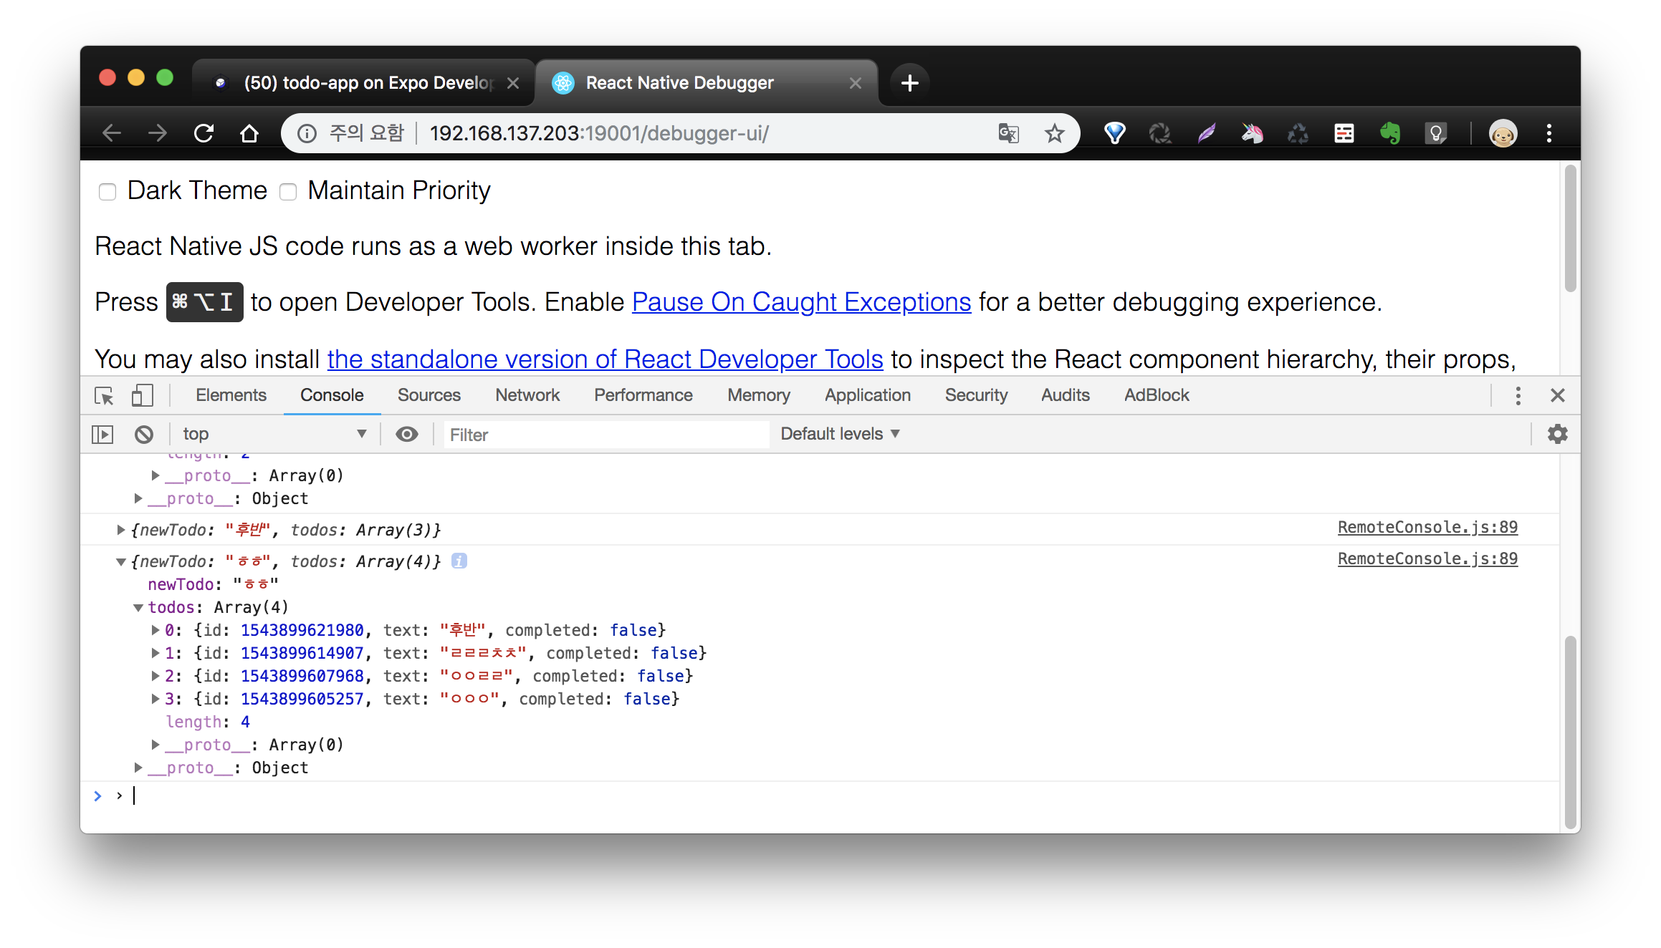The width and height of the screenshot is (1661, 948).
Task: Reload the page with the refresh icon
Action: [x=204, y=133]
